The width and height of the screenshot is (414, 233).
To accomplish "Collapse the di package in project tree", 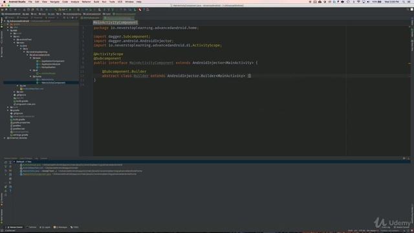I will click(30, 71).
